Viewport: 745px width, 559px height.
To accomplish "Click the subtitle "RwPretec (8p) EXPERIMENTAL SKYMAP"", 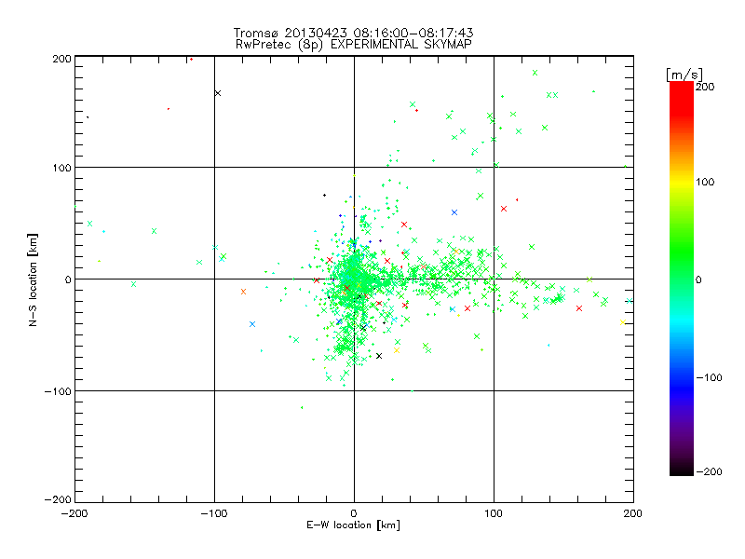I will click(354, 45).
